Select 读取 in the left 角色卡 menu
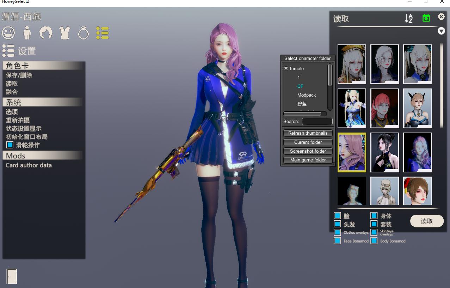 pos(12,84)
